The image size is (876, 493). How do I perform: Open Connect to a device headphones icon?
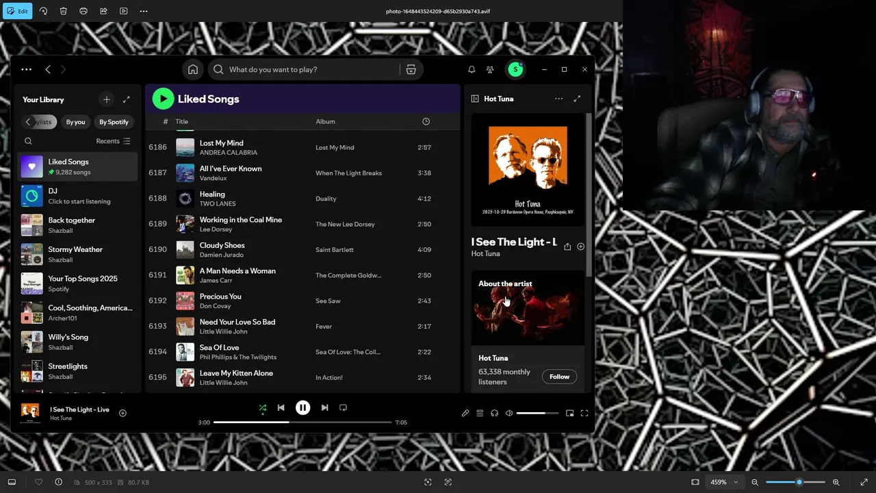point(494,413)
